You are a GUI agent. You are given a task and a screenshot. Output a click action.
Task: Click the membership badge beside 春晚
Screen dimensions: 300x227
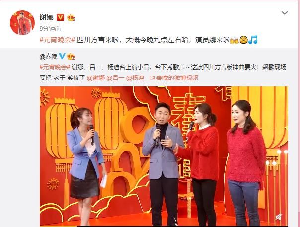click(71, 56)
